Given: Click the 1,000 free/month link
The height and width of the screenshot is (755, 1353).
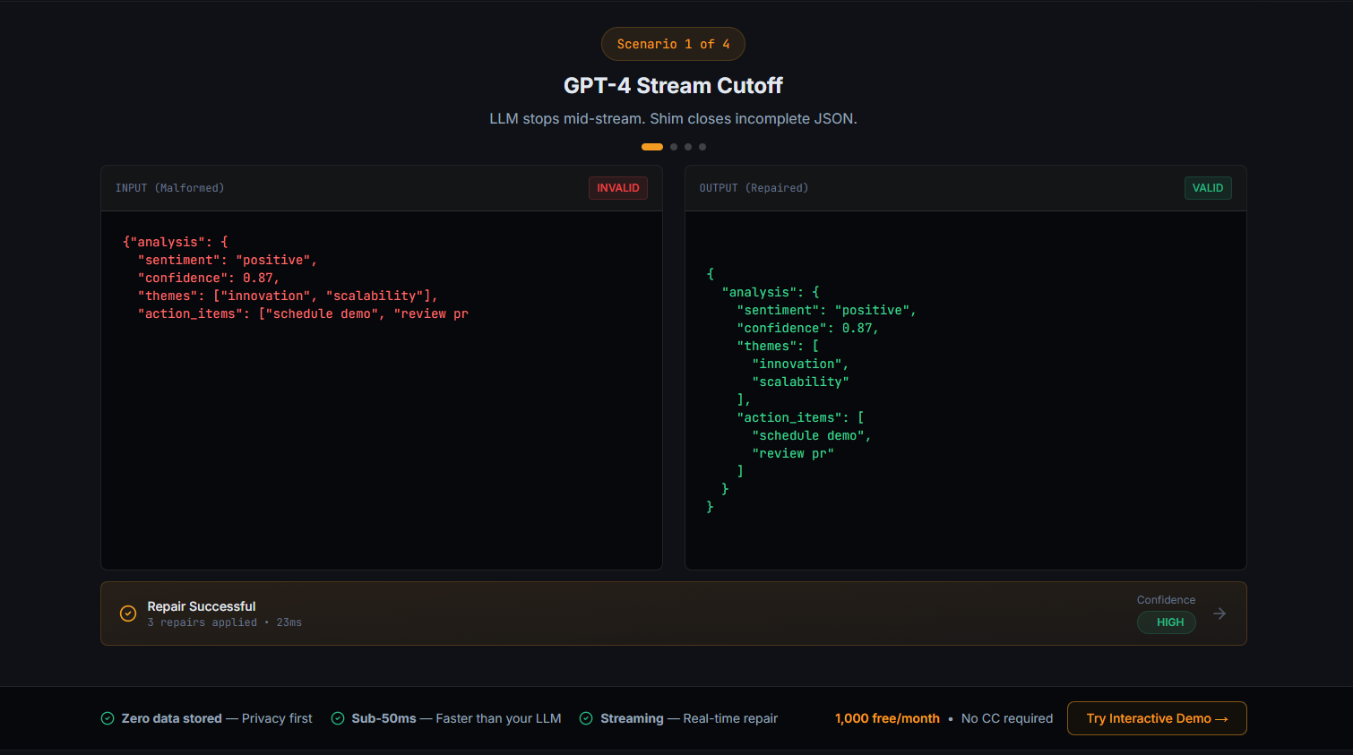Looking at the screenshot, I should pos(887,718).
